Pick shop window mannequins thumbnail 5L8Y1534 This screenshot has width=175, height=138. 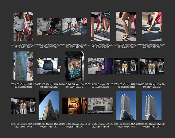23,106
